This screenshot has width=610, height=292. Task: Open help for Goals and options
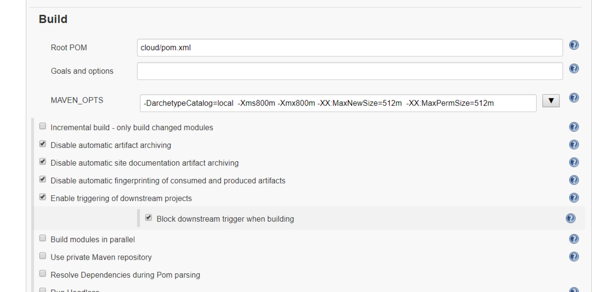pyautogui.click(x=574, y=69)
